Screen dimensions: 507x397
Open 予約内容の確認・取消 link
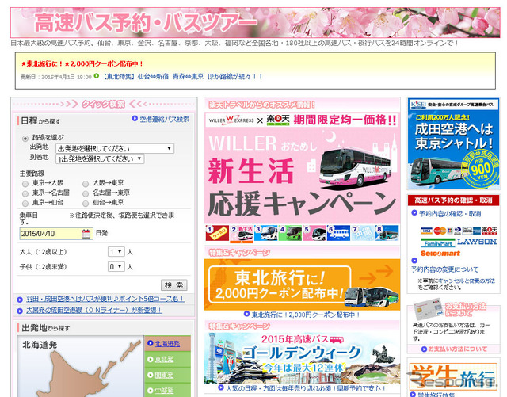450,213
